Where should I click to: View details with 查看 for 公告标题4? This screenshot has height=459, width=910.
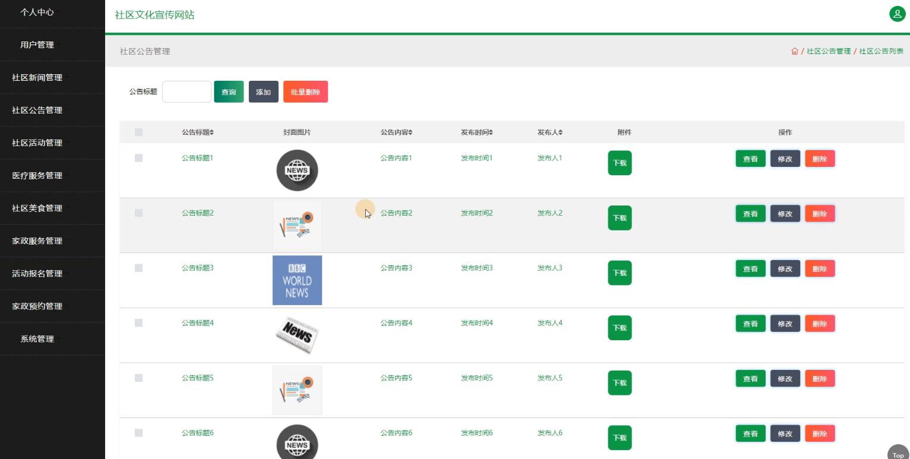point(751,324)
